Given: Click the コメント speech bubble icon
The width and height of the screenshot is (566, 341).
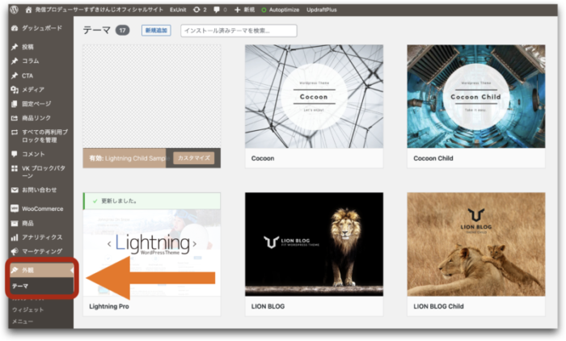Looking at the screenshot, I should point(15,154).
